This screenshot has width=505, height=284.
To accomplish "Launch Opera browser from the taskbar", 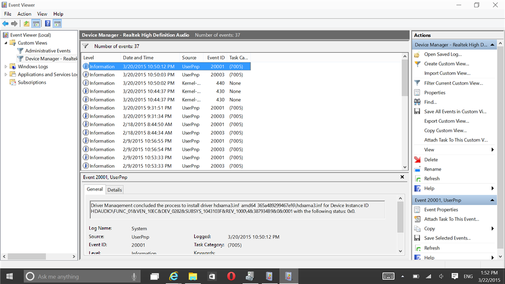I will [231, 276].
